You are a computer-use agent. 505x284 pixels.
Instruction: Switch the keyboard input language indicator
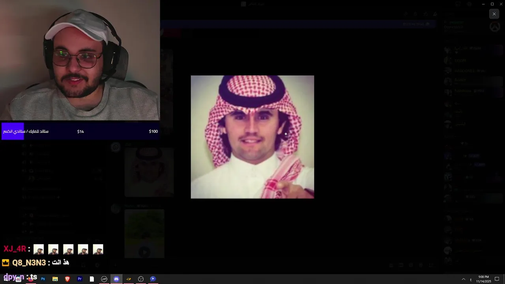[471, 279]
